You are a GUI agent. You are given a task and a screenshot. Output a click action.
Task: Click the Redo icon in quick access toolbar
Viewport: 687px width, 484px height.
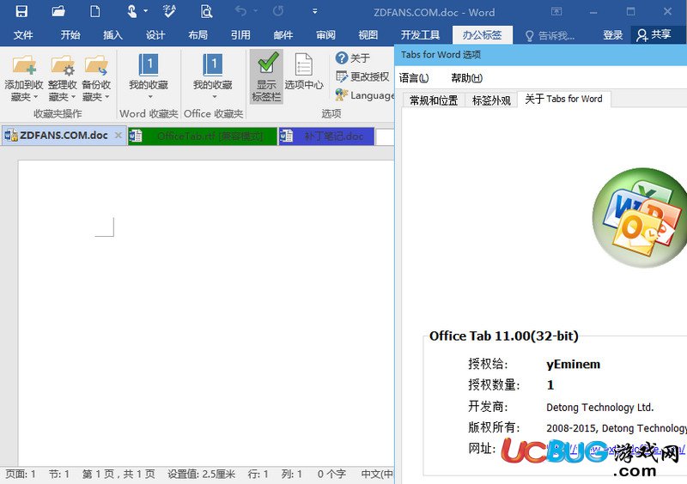[277, 11]
